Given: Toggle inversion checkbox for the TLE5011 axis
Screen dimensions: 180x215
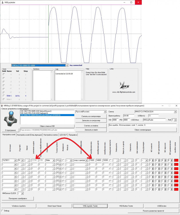Looking at the screenshot, I should 63,160.
